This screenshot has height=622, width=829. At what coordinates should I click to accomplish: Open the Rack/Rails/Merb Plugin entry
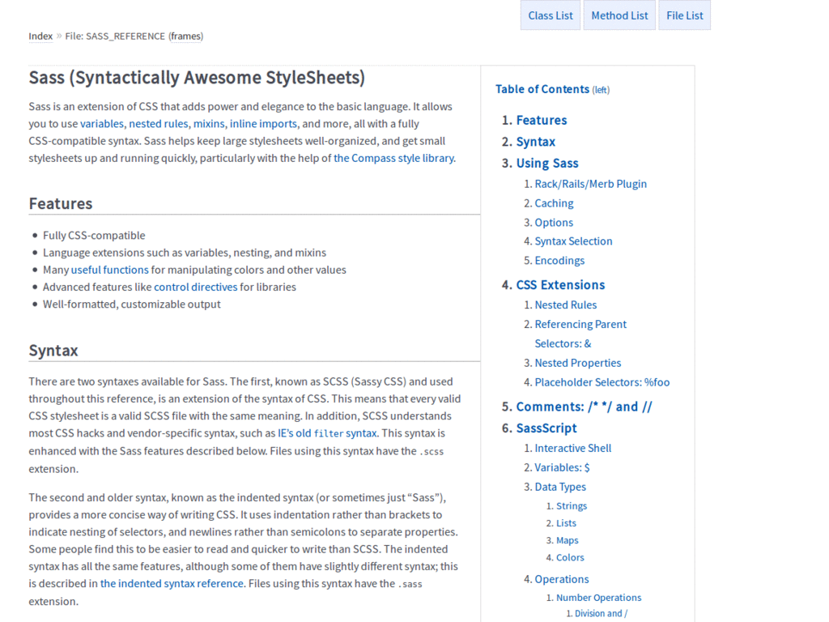pos(590,184)
